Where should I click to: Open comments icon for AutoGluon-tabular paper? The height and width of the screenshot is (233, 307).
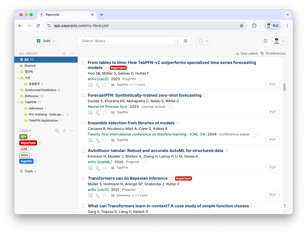(x=105, y=168)
